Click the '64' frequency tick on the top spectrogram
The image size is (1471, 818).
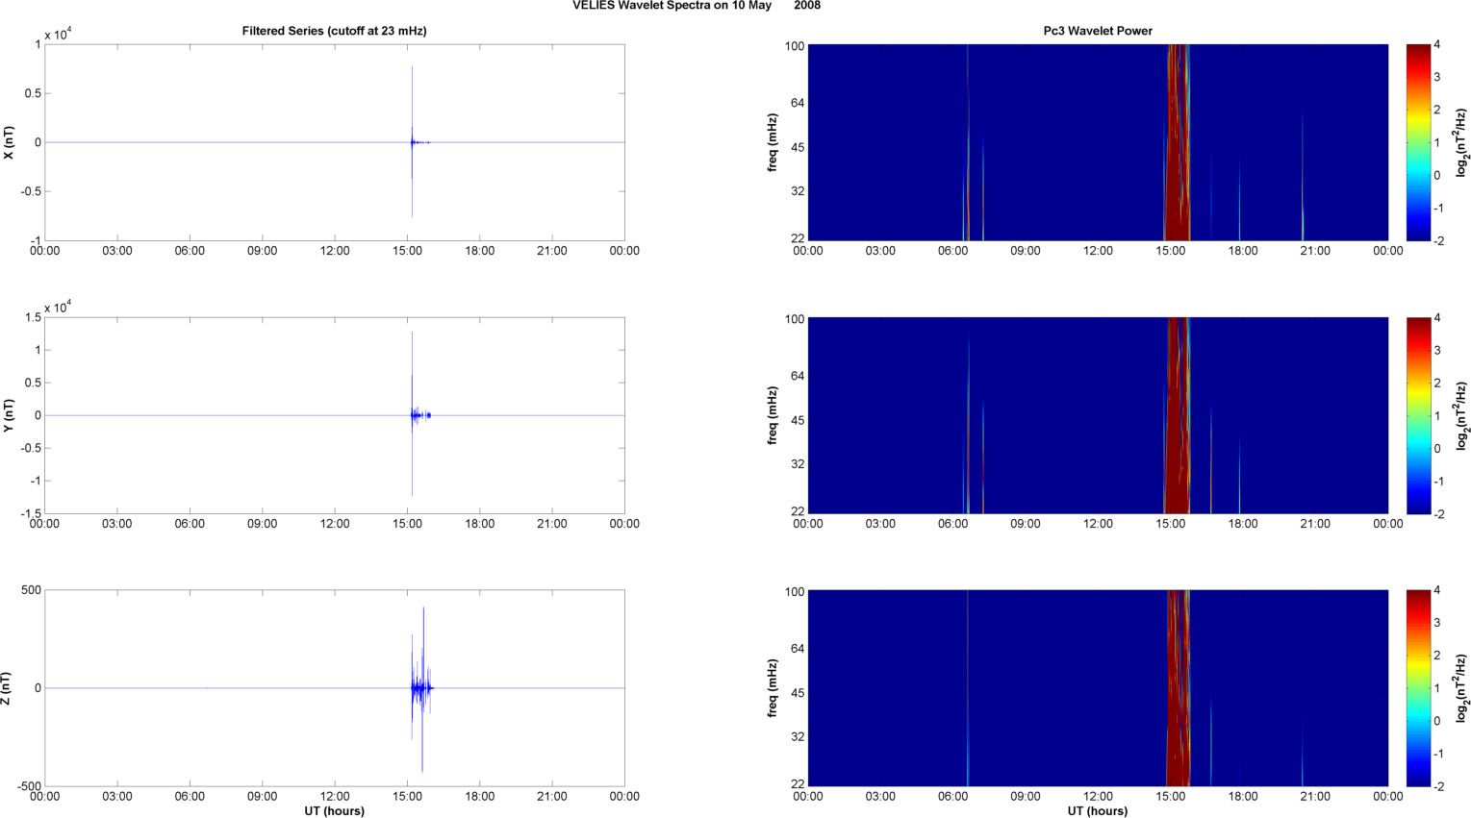(798, 103)
